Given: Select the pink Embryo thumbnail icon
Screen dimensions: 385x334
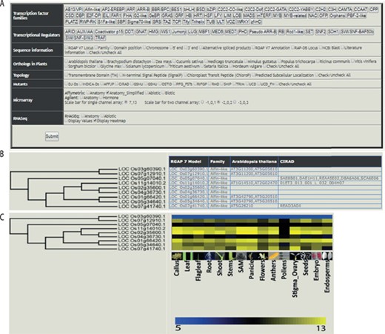Looking at the screenshot, I should point(316,255).
